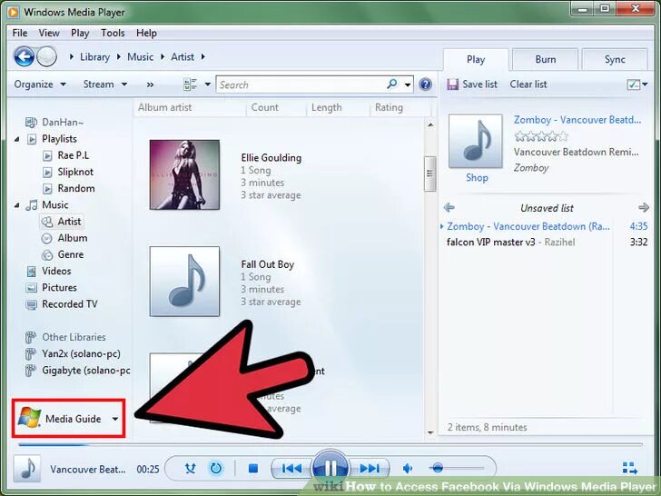Pause the current song
661x496 pixels.
[x=330, y=468]
